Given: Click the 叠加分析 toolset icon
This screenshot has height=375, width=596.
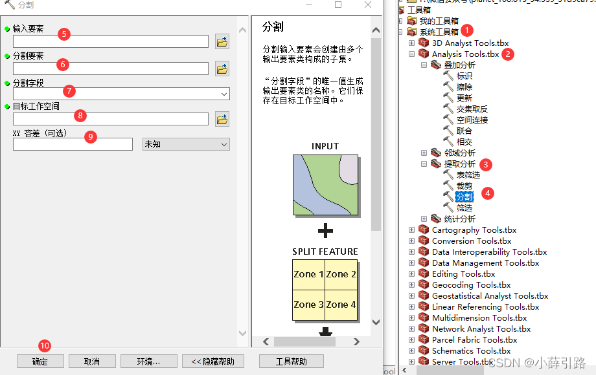Looking at the screenshot, I should pyautogui.click(x=435, y=65).
